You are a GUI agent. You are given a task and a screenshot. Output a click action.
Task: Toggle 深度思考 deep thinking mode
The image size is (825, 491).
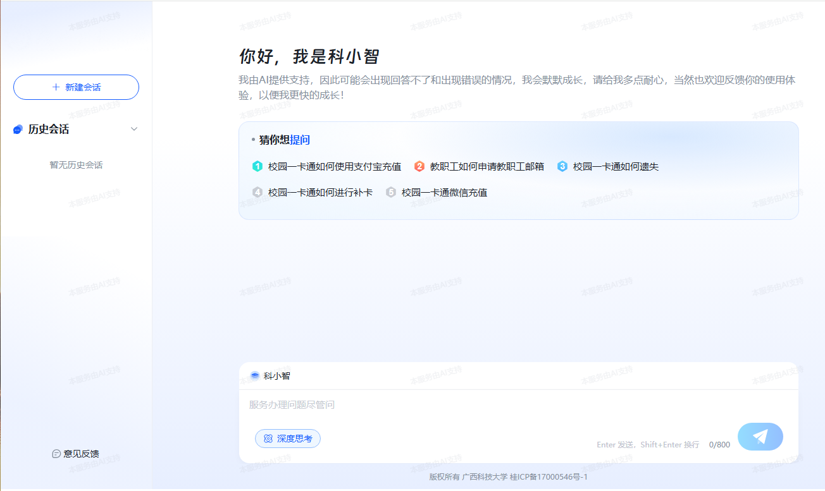tap(288, 439)
